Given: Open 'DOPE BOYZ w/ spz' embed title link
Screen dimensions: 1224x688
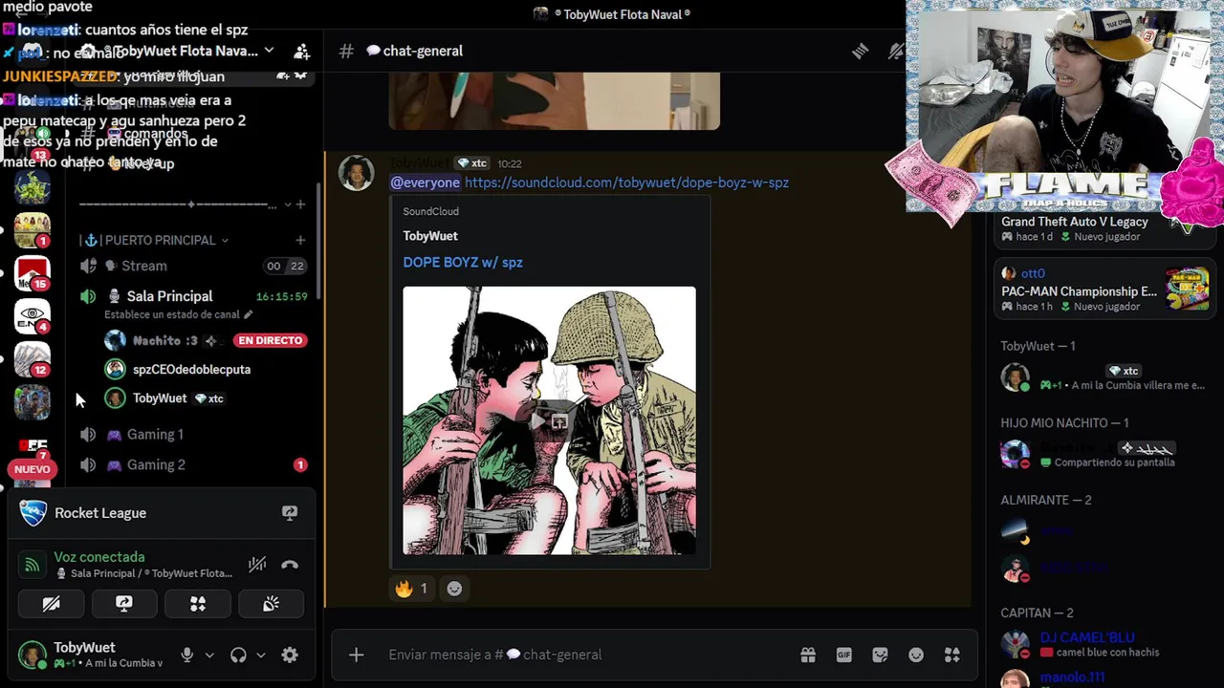Looking at the screenshot, I should pos(463,262).
